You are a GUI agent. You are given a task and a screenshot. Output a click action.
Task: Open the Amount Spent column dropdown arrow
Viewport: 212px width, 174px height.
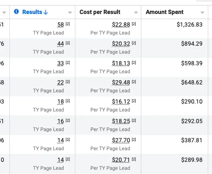(202, 13)
